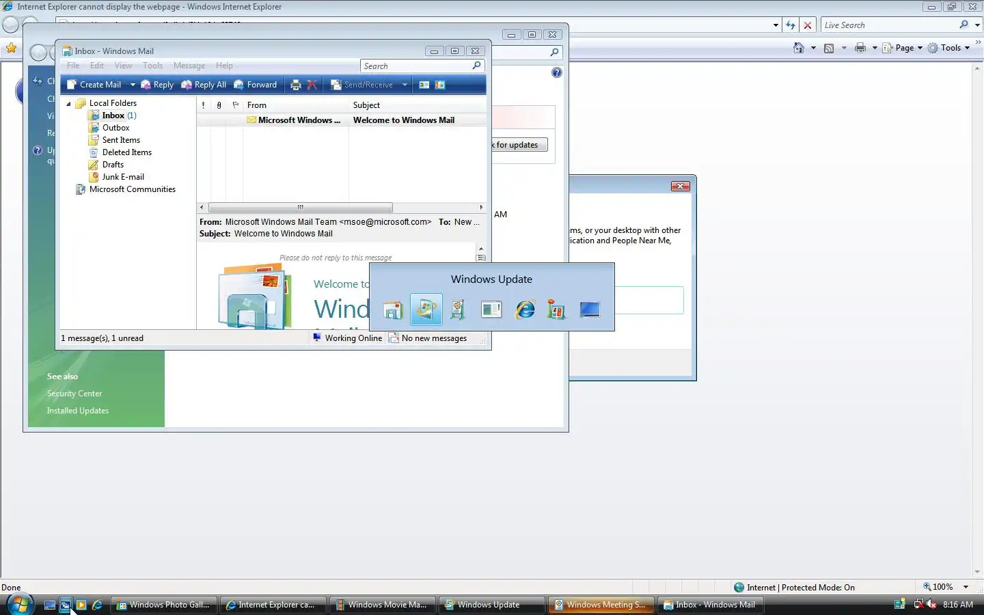Select the Inbox folder
The image size is (984, 615).
pos(113,115)
